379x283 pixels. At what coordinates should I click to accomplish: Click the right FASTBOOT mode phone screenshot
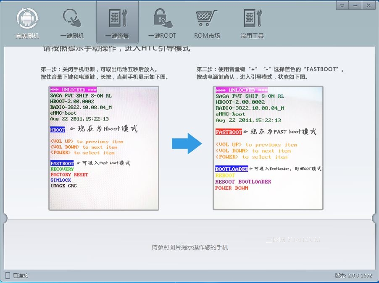coord(268,148)
